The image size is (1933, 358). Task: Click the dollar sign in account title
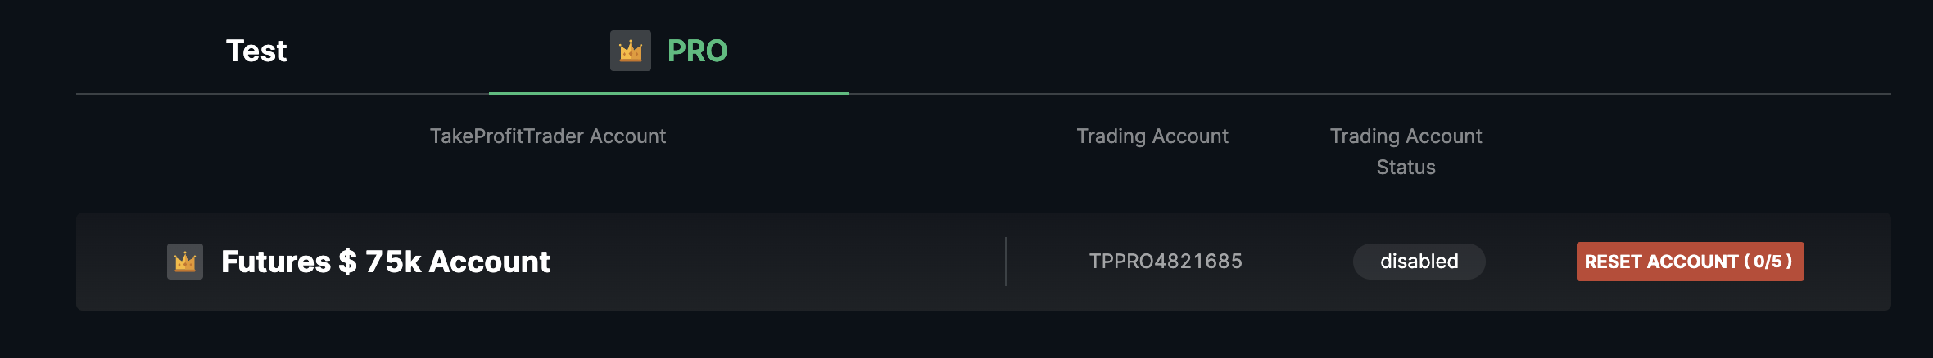(x=347, y=262)
